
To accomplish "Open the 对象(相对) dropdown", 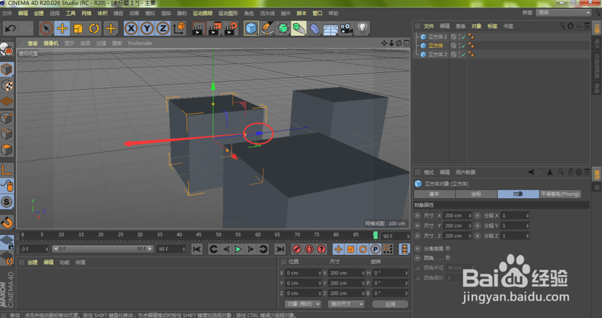I will 303,304.
